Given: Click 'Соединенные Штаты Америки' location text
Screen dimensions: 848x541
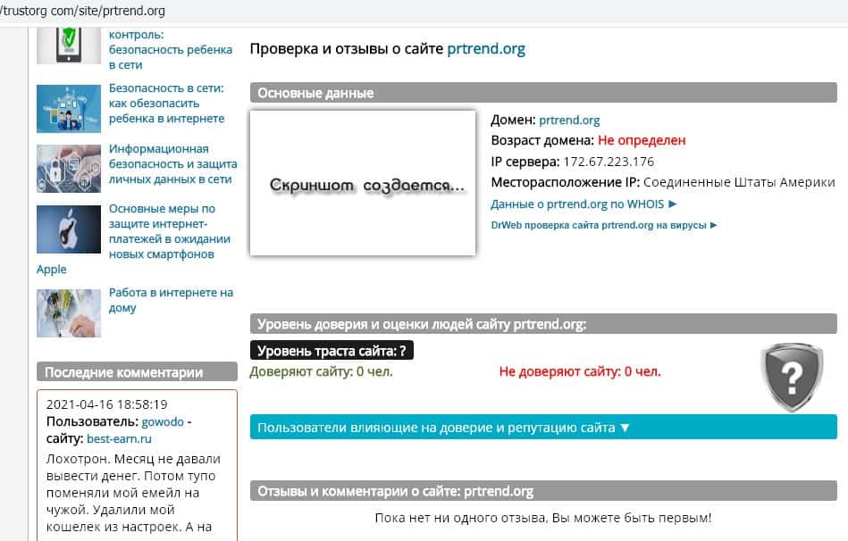Looking at the screenshot, I should 739,183.
